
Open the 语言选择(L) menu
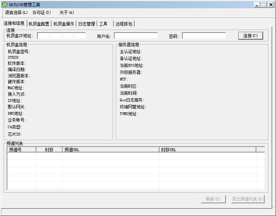coord(16,12)
